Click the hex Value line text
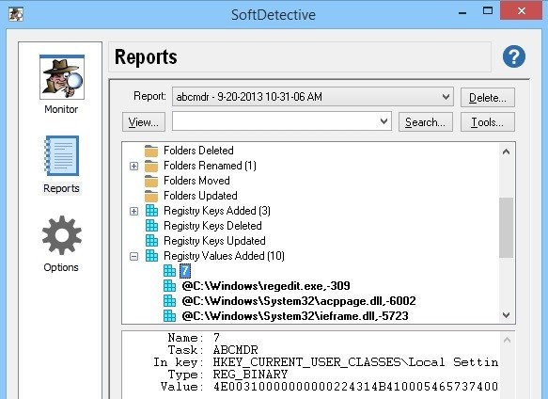The image size is (548, 399). tap(355, 387)
